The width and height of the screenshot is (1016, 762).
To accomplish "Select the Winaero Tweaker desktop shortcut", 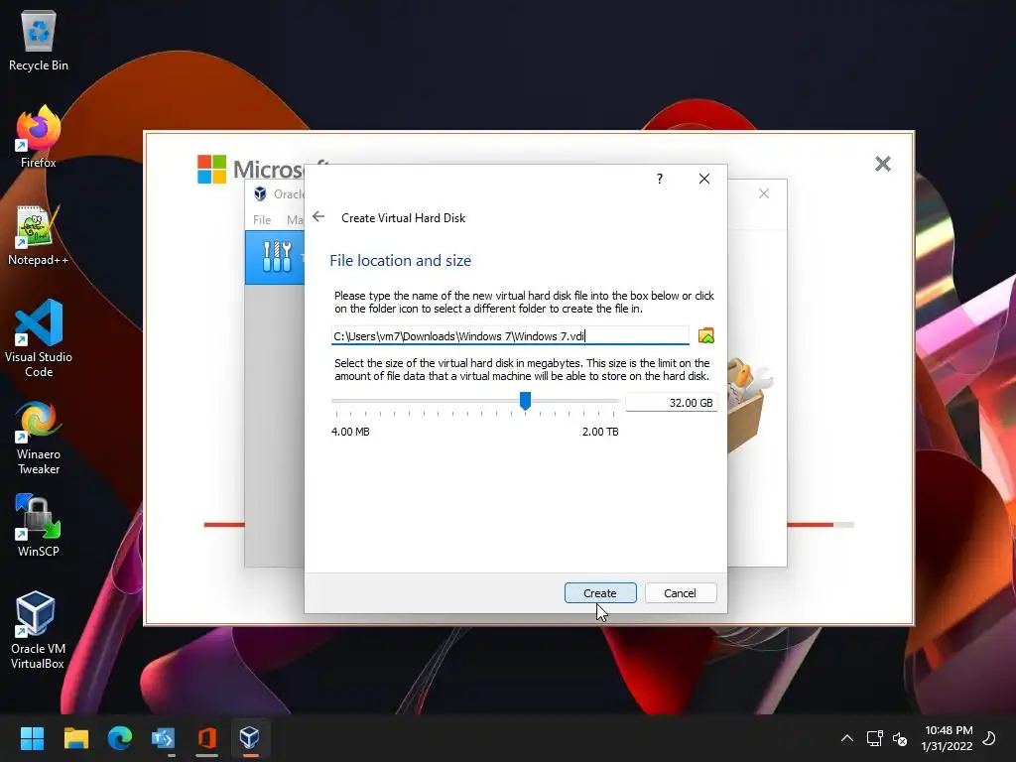I will (39, 438).
